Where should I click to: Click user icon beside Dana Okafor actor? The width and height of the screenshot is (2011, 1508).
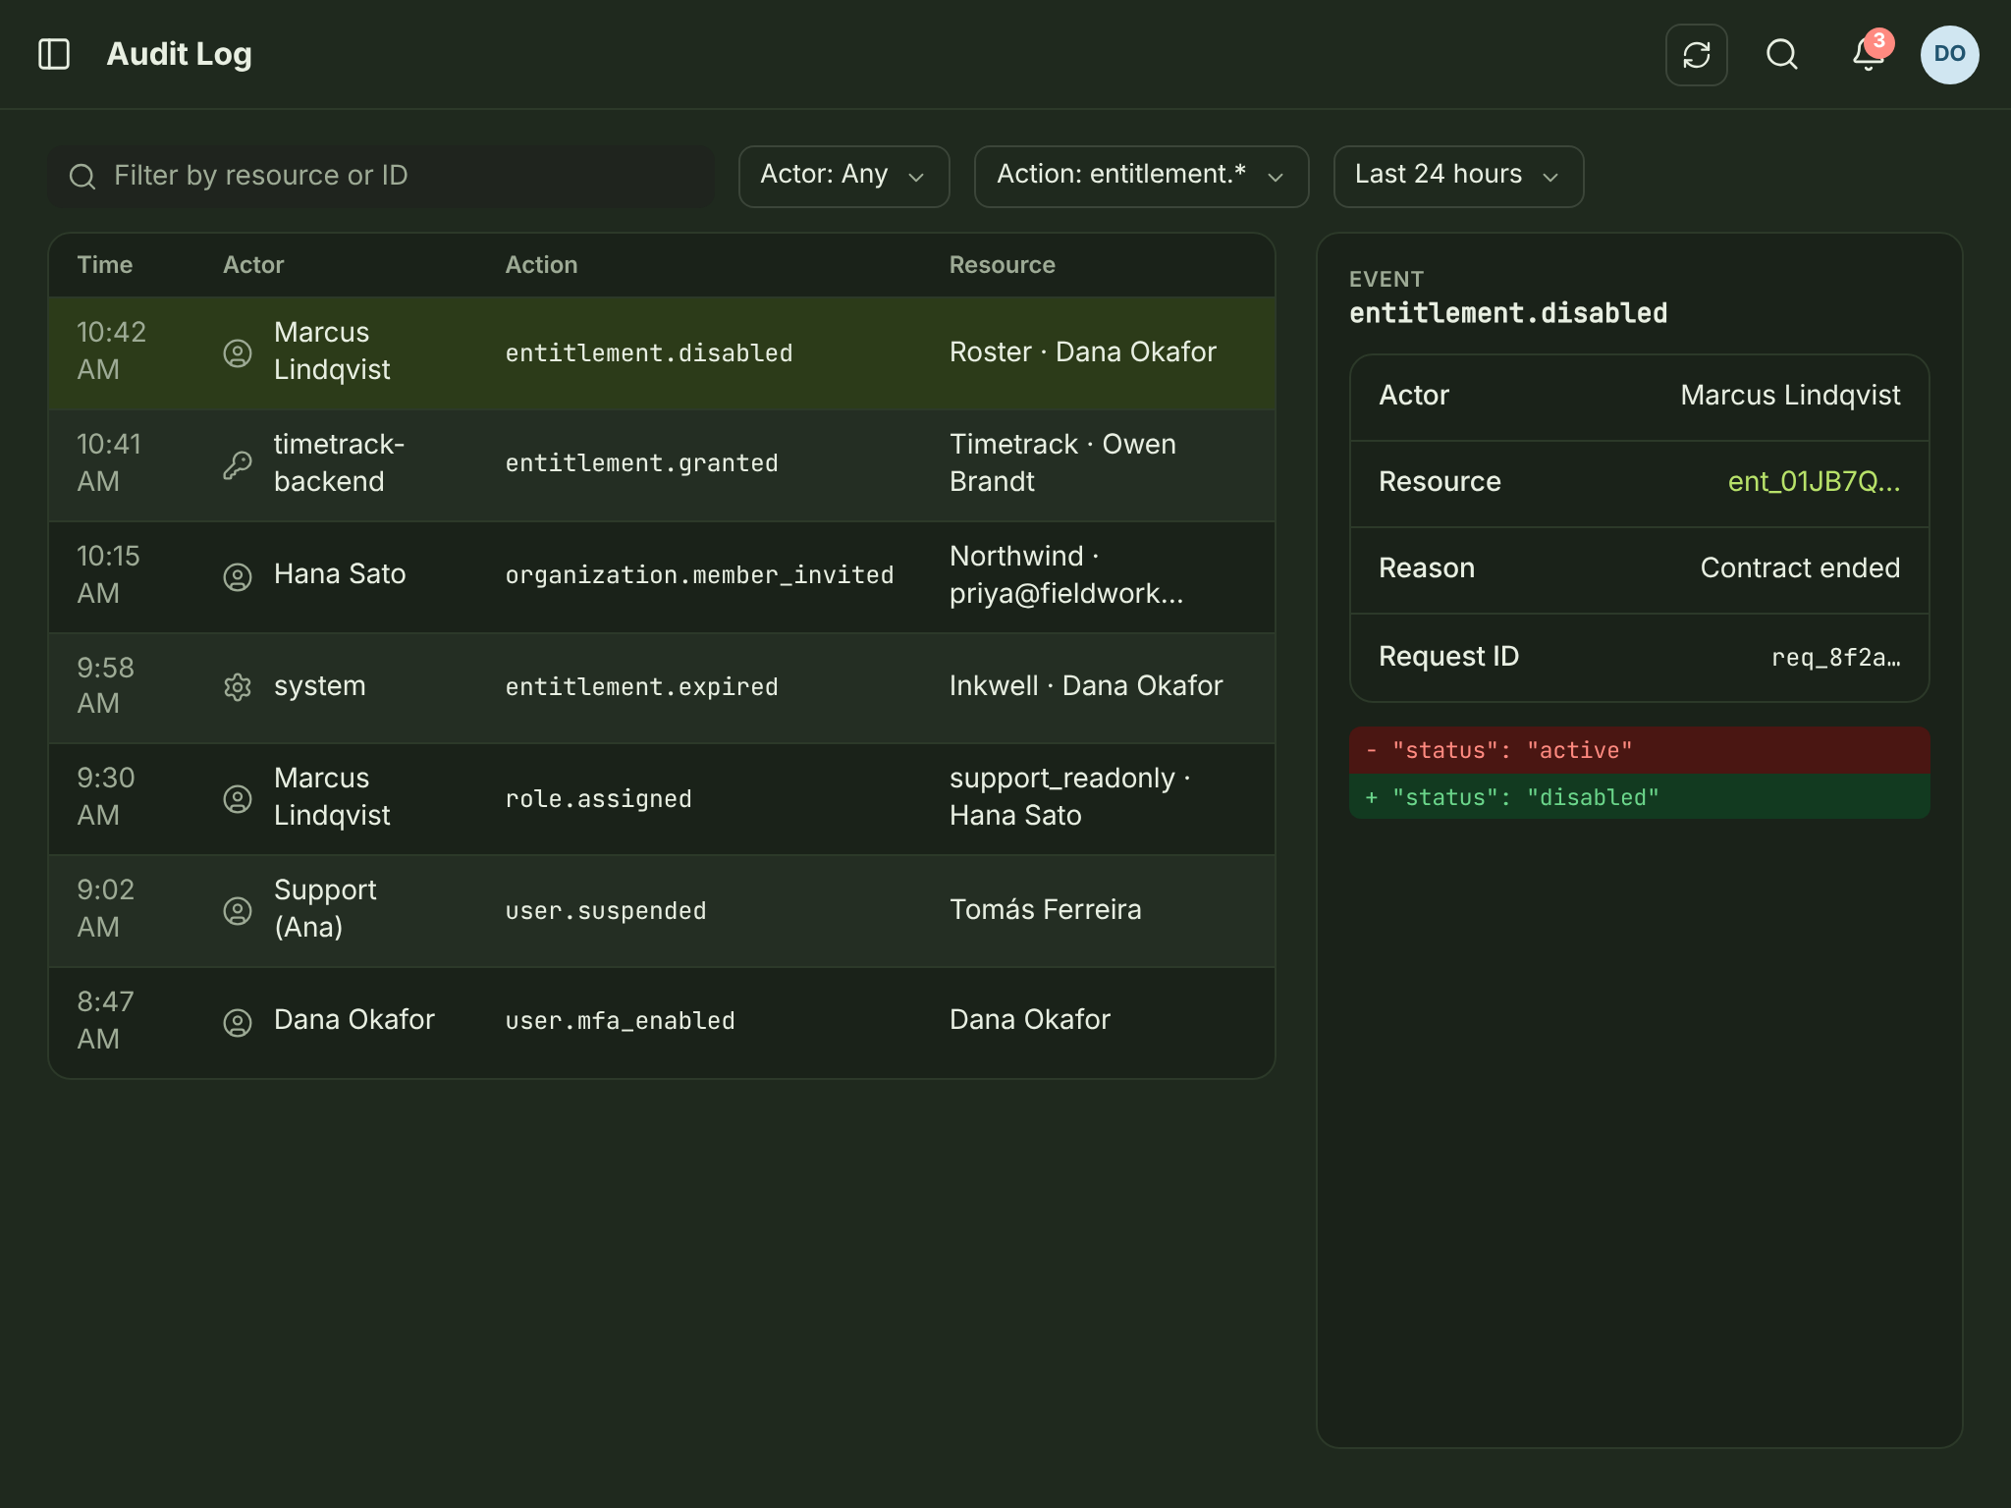pyautogui.click(x=238, y=1022)
